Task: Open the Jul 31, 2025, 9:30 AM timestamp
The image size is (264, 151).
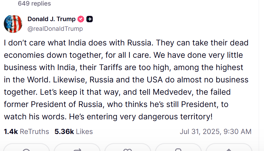Action: point(215,132)
